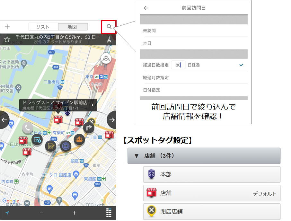Toggle the 経過日数指定 checkmark
Viewport: 291px width, 221px height.
241,65
